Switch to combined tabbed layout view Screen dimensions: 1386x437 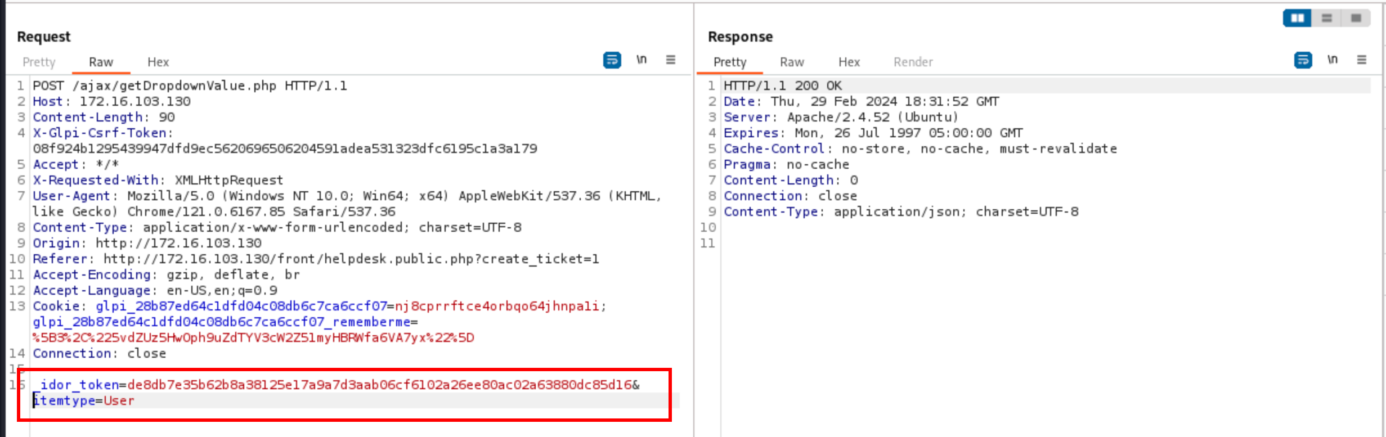click(1356, 18)
